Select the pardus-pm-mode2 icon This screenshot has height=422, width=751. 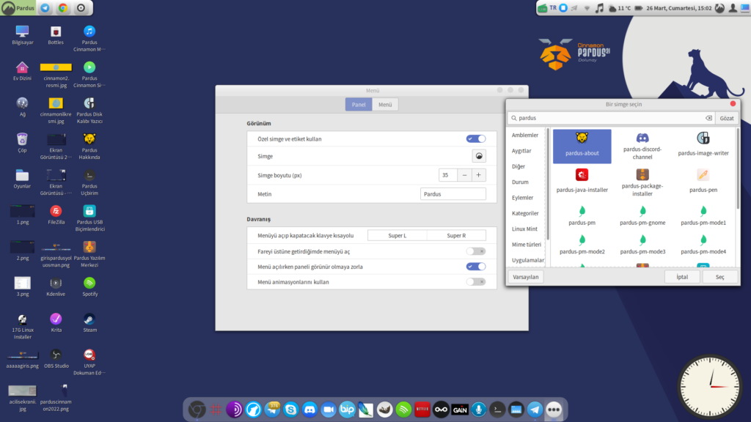(x=582, y=245)
